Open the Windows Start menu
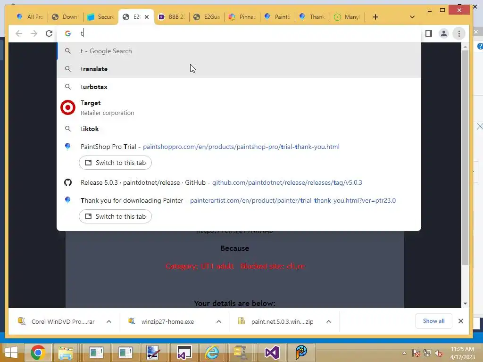Image resolution: width=483 pixels, height=362 pixels. pos(12,353)
